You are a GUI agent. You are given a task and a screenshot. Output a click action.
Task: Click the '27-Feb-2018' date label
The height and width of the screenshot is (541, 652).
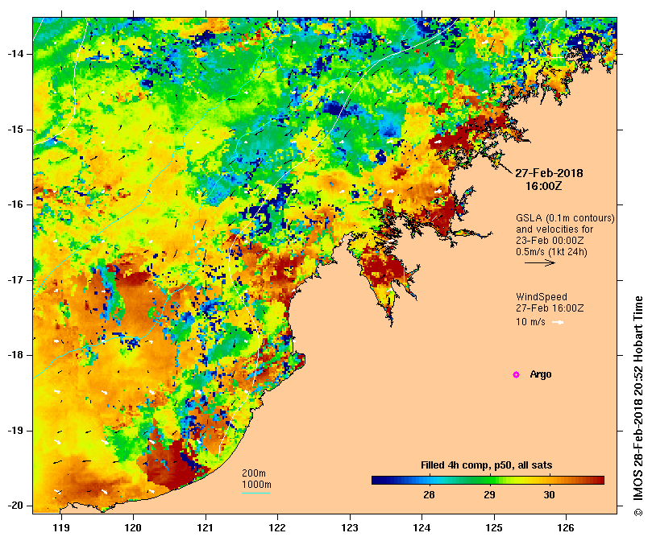click(549, 173)
